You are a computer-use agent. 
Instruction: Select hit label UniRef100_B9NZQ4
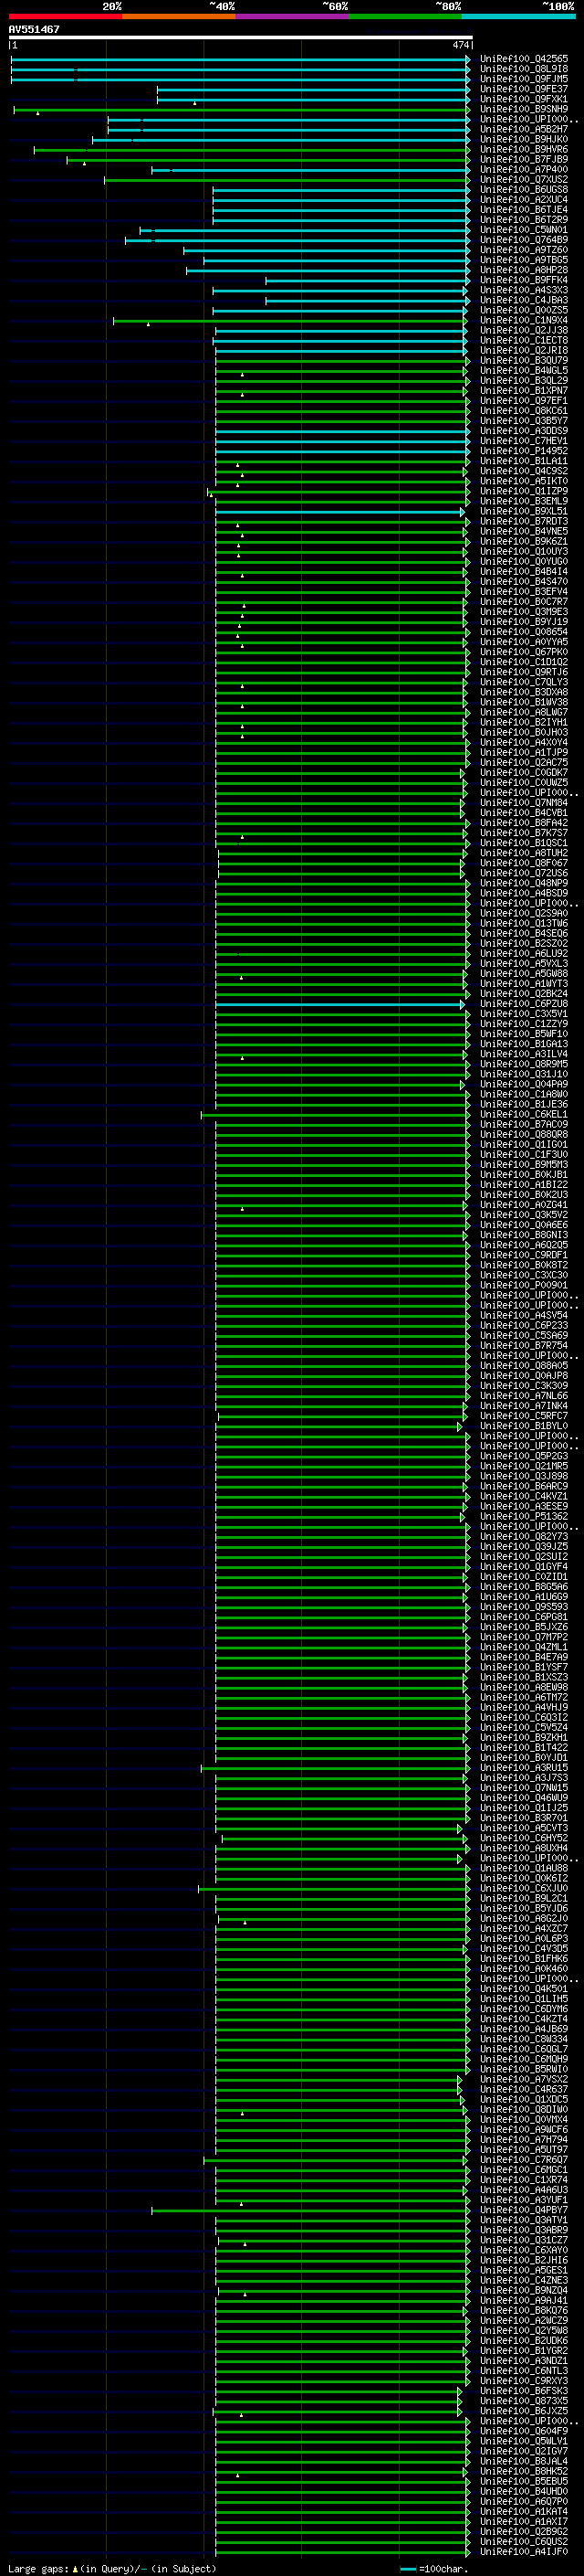coord(524,2290)
